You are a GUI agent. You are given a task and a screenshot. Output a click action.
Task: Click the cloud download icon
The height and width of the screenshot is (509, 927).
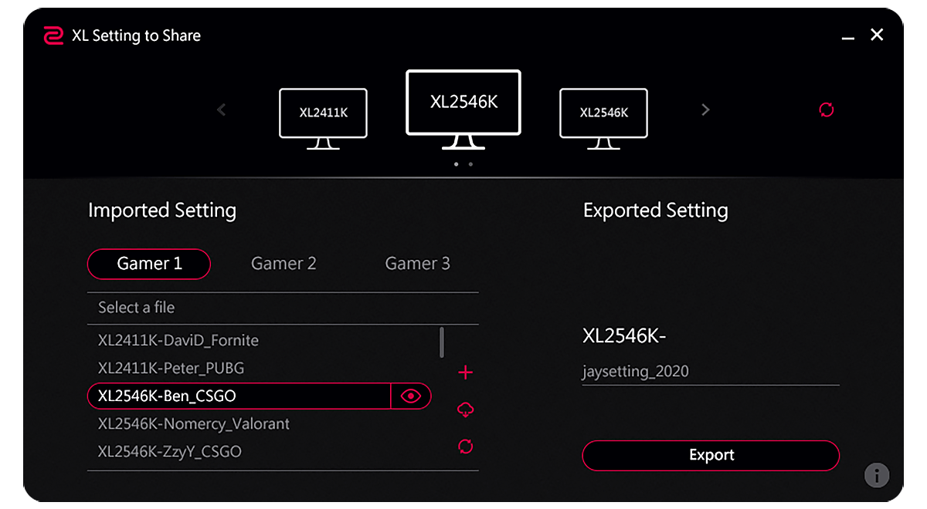pyautogui.click(x=465, y=410)
